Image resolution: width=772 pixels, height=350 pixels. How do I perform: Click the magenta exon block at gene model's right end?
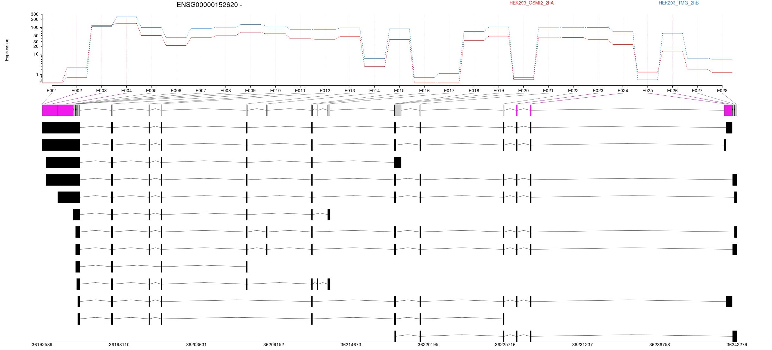728,110
